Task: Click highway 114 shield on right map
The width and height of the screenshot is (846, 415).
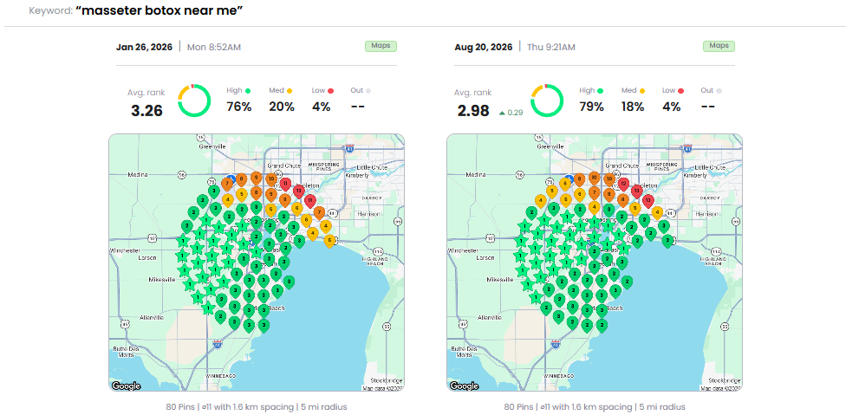Action: 715,251
